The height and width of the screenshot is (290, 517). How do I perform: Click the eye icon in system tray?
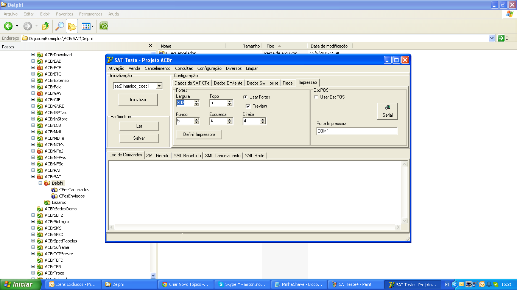click(x=469, y=284)
